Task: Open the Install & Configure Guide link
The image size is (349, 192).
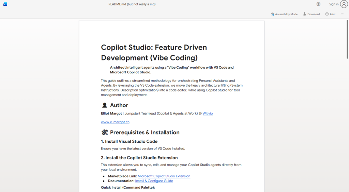Action: tap(154, 181)
